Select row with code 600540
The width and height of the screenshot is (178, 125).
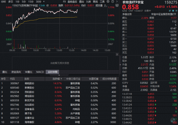click(x=59, y=88)
